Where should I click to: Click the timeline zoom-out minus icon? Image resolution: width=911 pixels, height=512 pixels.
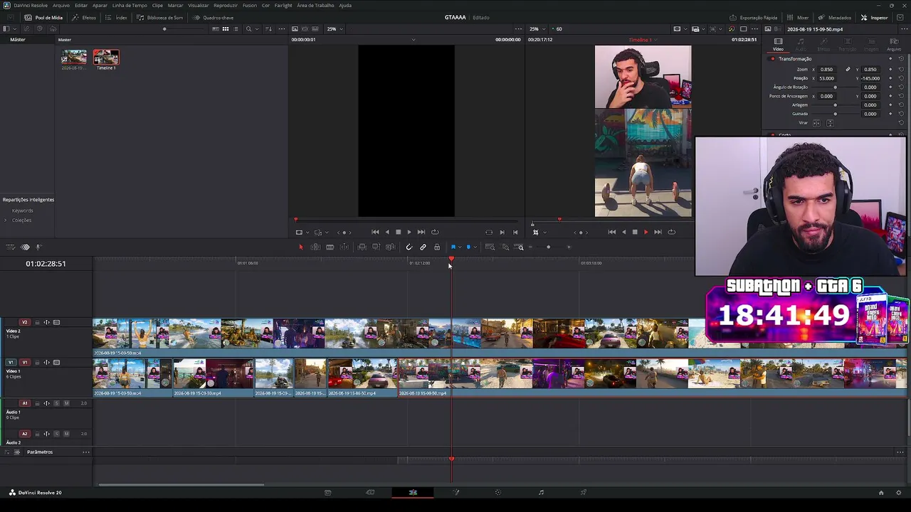530,247
